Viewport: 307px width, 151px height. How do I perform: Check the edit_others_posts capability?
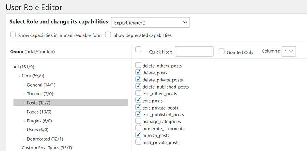click(x=138, y=93)
